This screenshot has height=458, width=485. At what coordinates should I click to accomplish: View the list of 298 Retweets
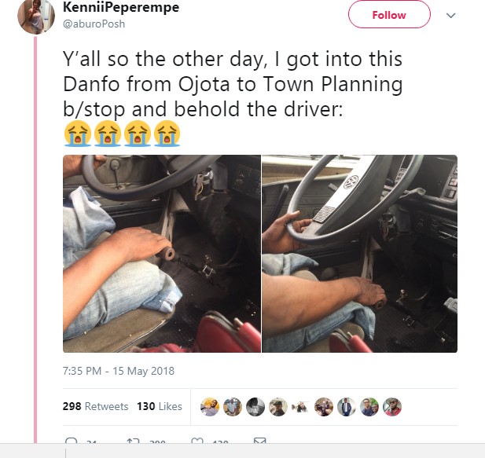coord(96,406)
